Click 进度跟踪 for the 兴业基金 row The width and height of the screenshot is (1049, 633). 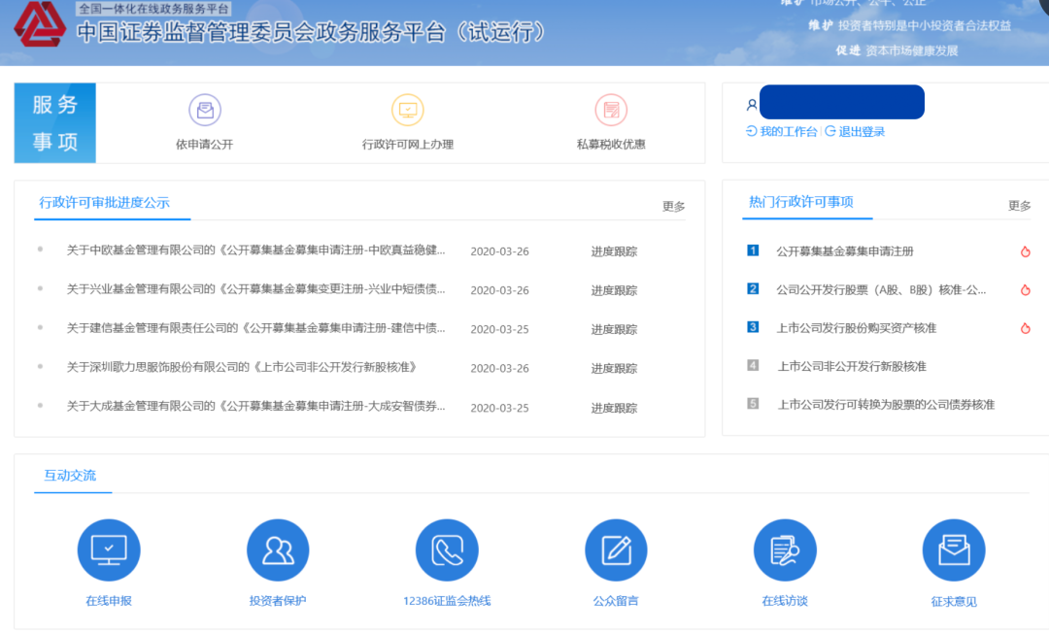tap(614, 290)
